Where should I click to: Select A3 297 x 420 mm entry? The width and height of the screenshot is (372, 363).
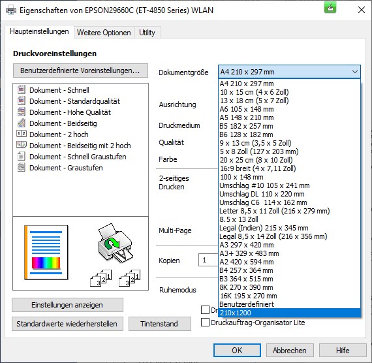[289, 245]
